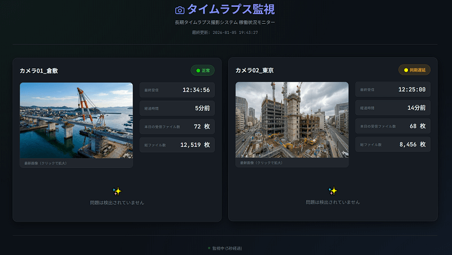Click the 監視中 (5秒経過) status text
The height and width of the screenshot is (255, 452).
point(227,248)
